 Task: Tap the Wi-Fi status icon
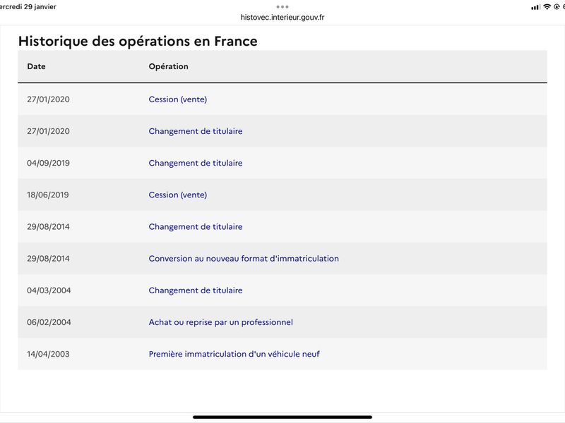[x=547, y=7]
